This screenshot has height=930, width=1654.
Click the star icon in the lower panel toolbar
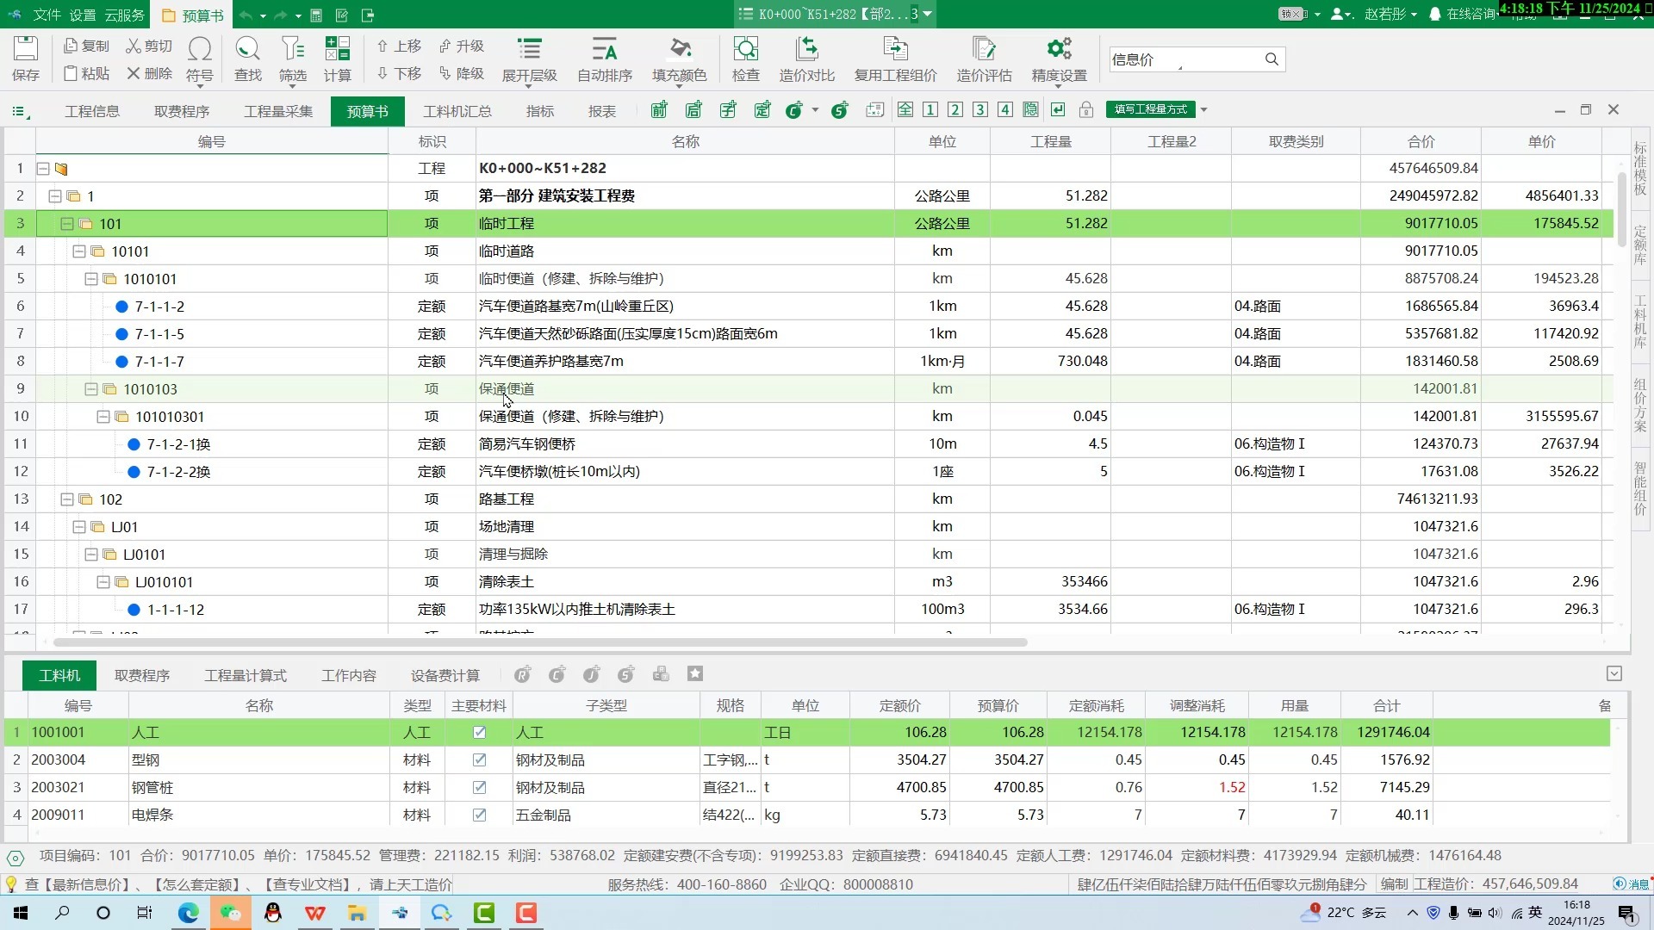pyautogui.click(x=695, y=674)
